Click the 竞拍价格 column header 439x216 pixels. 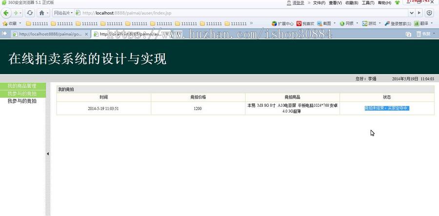pos(198,97)
